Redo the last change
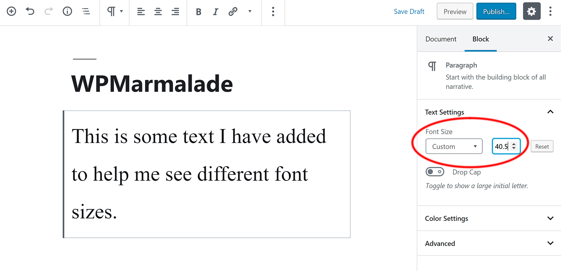The width and height of the screenshot is (561, 271). coord(48,11)
